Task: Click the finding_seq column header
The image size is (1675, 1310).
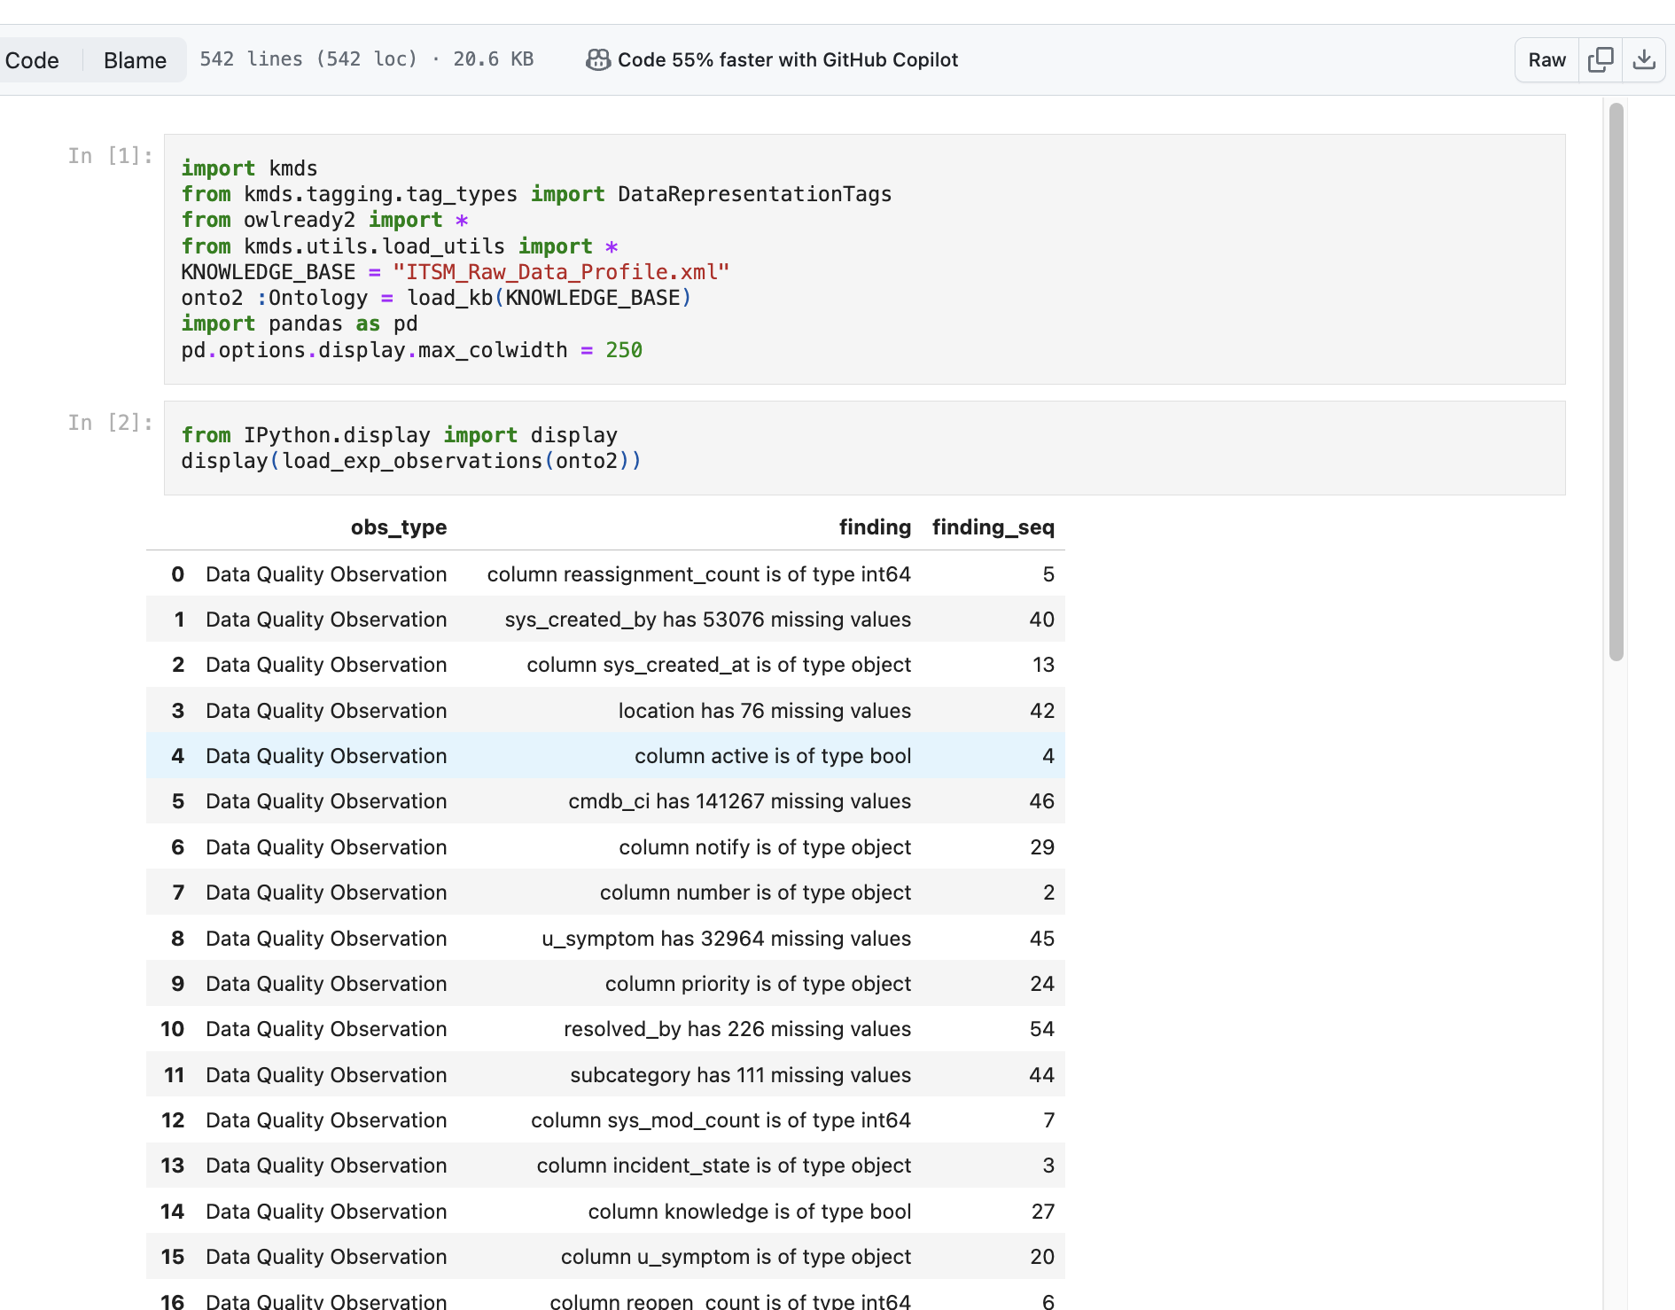Action: (x=993, y=527)
